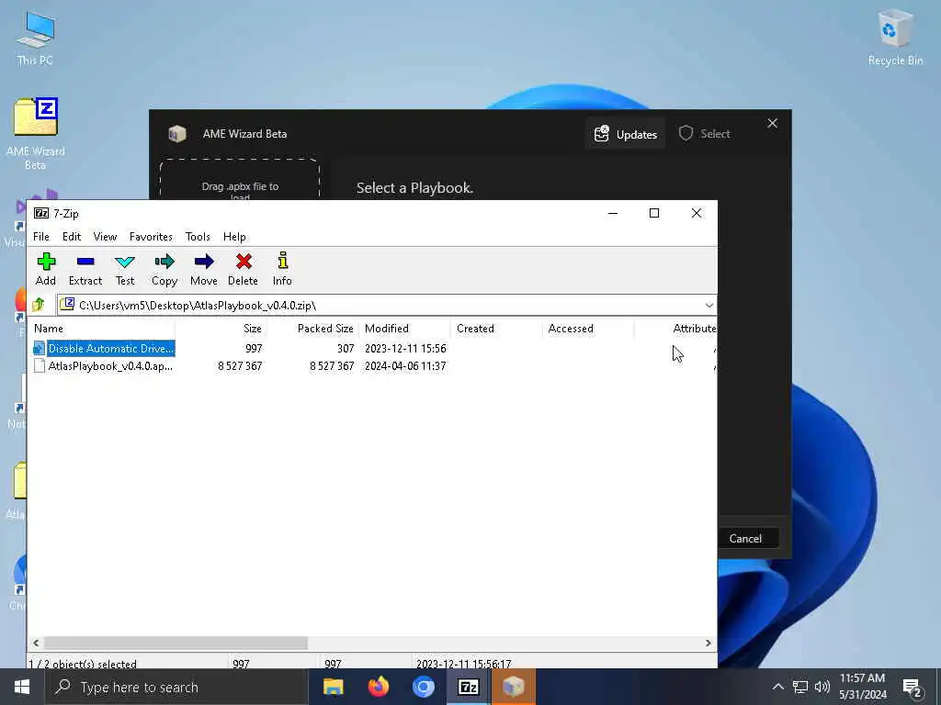Viewport: 941px width, 705px height.
Task: Click the Move toolbar icon
Action: click(204, 269)
